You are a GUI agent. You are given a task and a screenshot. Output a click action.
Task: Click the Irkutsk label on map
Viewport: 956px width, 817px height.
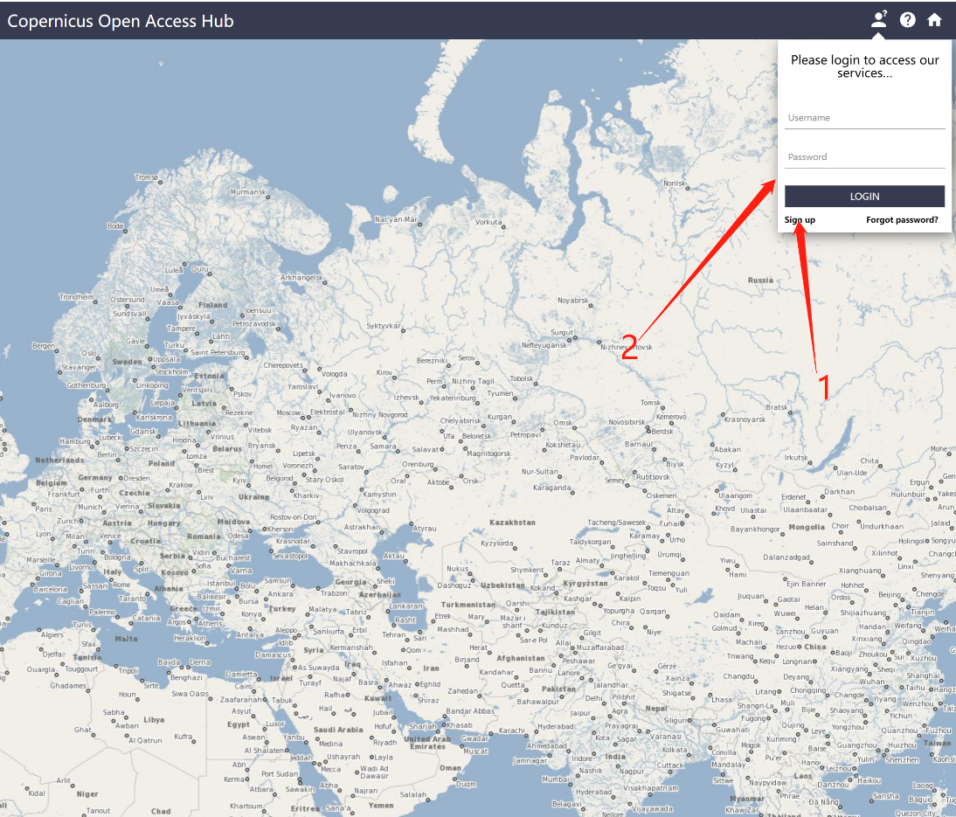click(x=796, y=457)
